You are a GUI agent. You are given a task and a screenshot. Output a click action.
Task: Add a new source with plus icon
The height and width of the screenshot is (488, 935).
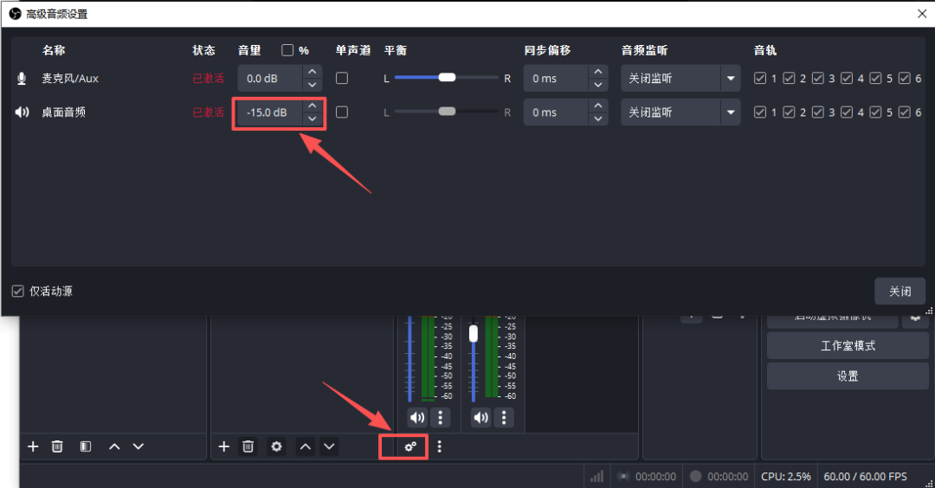coord(223,446)
